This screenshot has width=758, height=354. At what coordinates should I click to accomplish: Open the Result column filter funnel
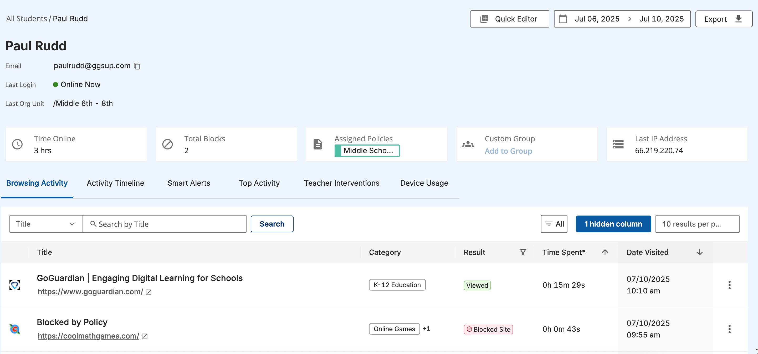click(523, 252)
